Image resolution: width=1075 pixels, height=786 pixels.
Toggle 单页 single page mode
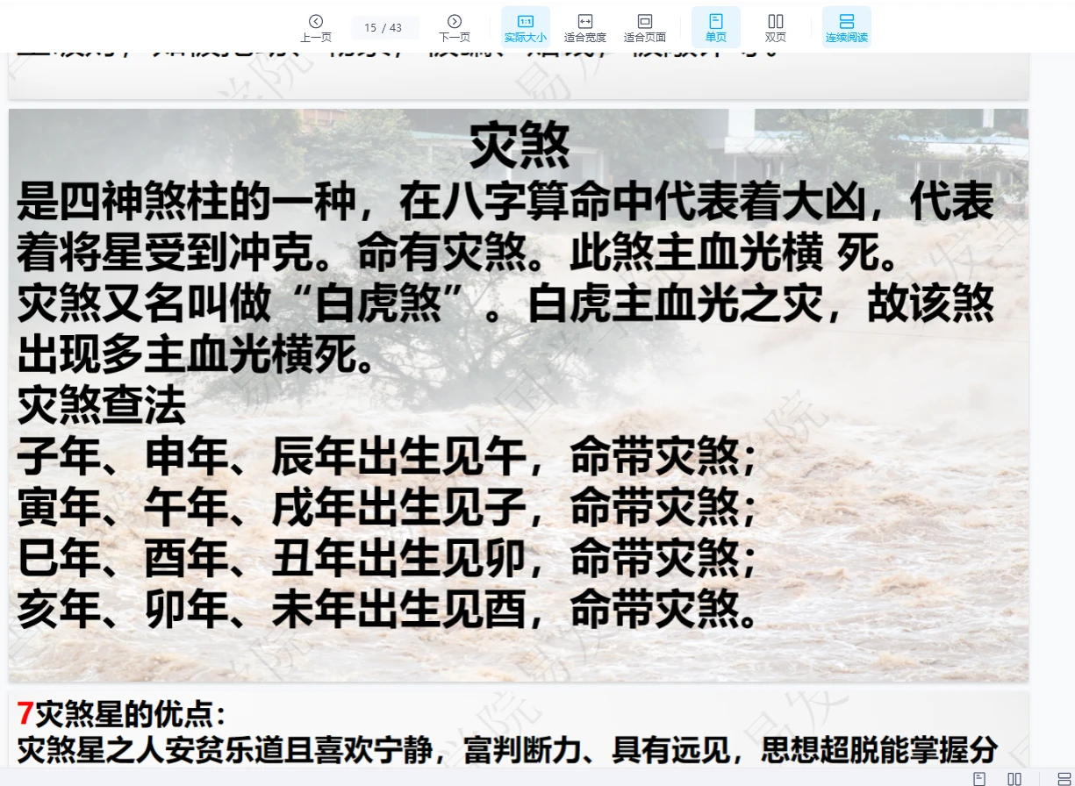click(715, 26)
